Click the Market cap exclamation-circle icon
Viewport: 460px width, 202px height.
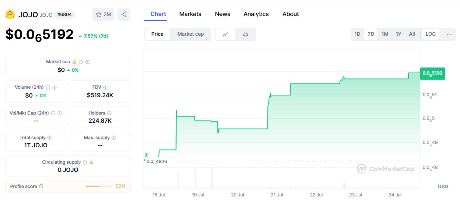[88, 62]
